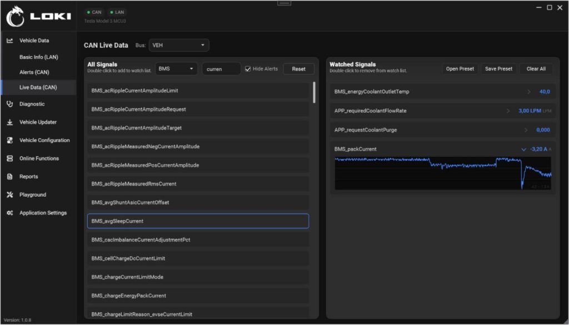Click the 3,00 LPM flow value

click(x=530, y=111)
